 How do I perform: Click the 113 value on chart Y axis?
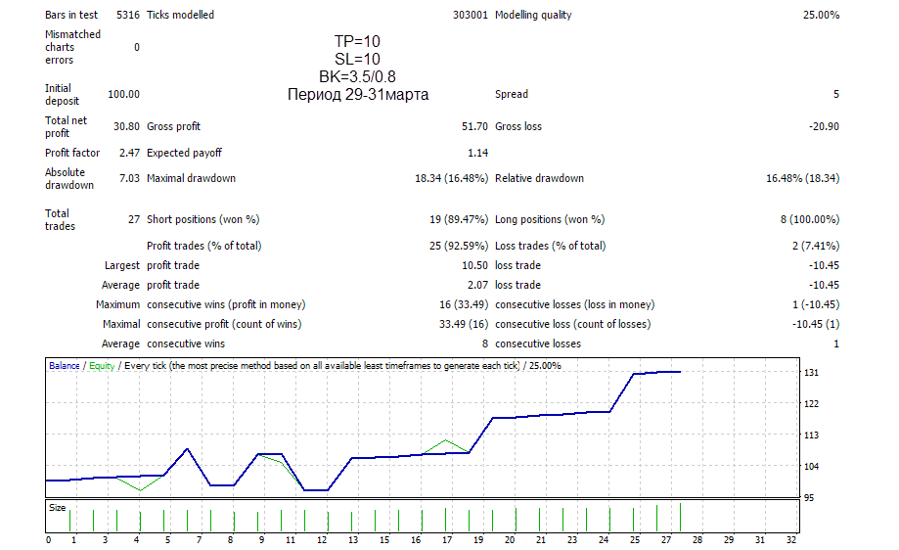811,435
